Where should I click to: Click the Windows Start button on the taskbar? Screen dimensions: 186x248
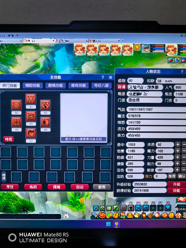pos(108,224)
